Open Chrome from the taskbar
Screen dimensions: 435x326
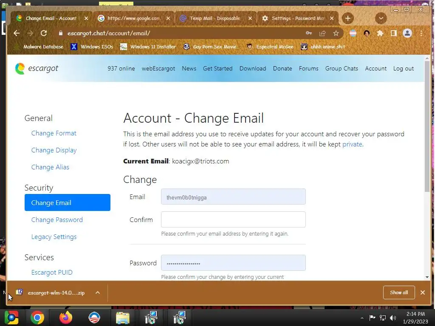pos(37,318)
